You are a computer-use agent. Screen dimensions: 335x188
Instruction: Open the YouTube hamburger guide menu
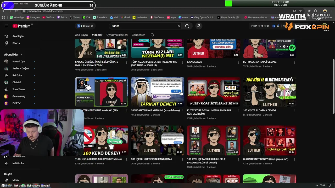click(x=6, y=26)
